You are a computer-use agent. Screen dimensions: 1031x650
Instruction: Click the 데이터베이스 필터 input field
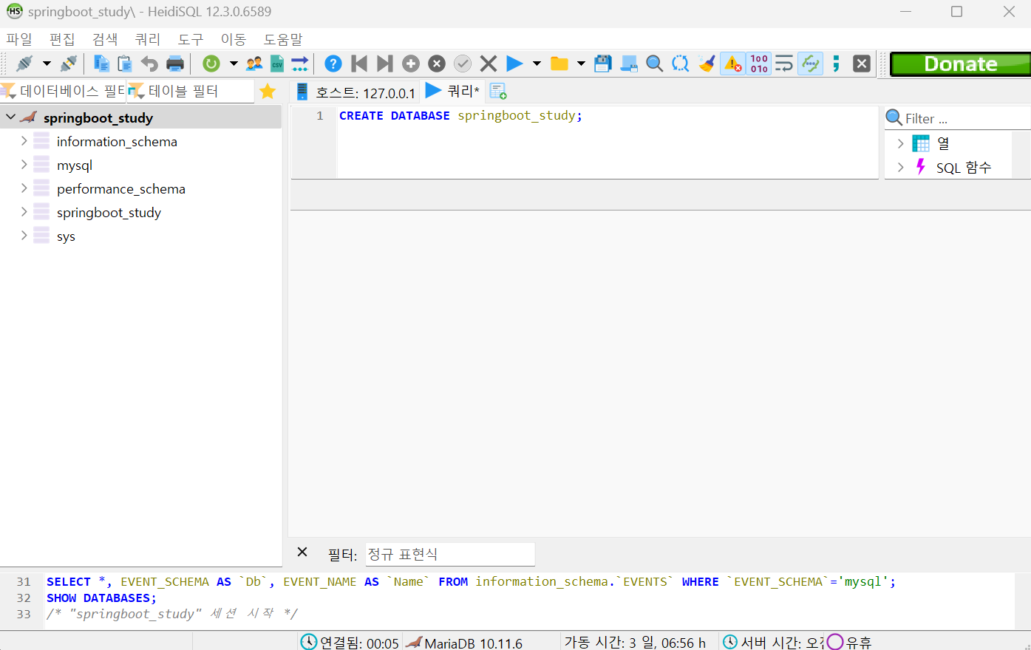click(72, 91)
